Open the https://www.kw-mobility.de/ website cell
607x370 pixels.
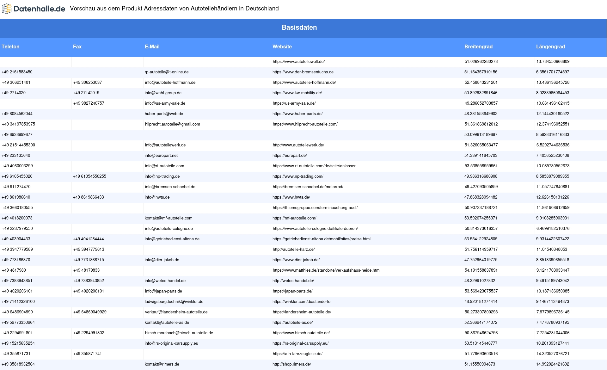tap(297, 93)
